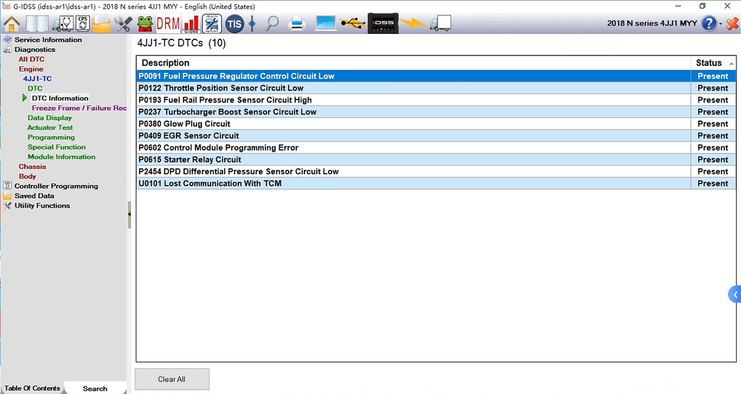Expand the blue side panel chevron
Image resolution: width=741 pixels, height=394 pixels.
click(x=735, y=295)
